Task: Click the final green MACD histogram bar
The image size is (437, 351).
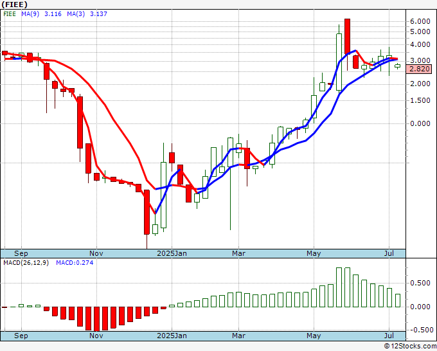Action: [x=397, y=301]
